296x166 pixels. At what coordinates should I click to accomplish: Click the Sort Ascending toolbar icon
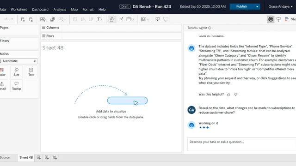[83, 19]
